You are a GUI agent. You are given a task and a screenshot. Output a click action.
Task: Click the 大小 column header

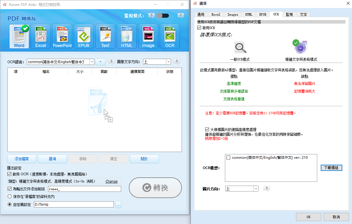80,72
